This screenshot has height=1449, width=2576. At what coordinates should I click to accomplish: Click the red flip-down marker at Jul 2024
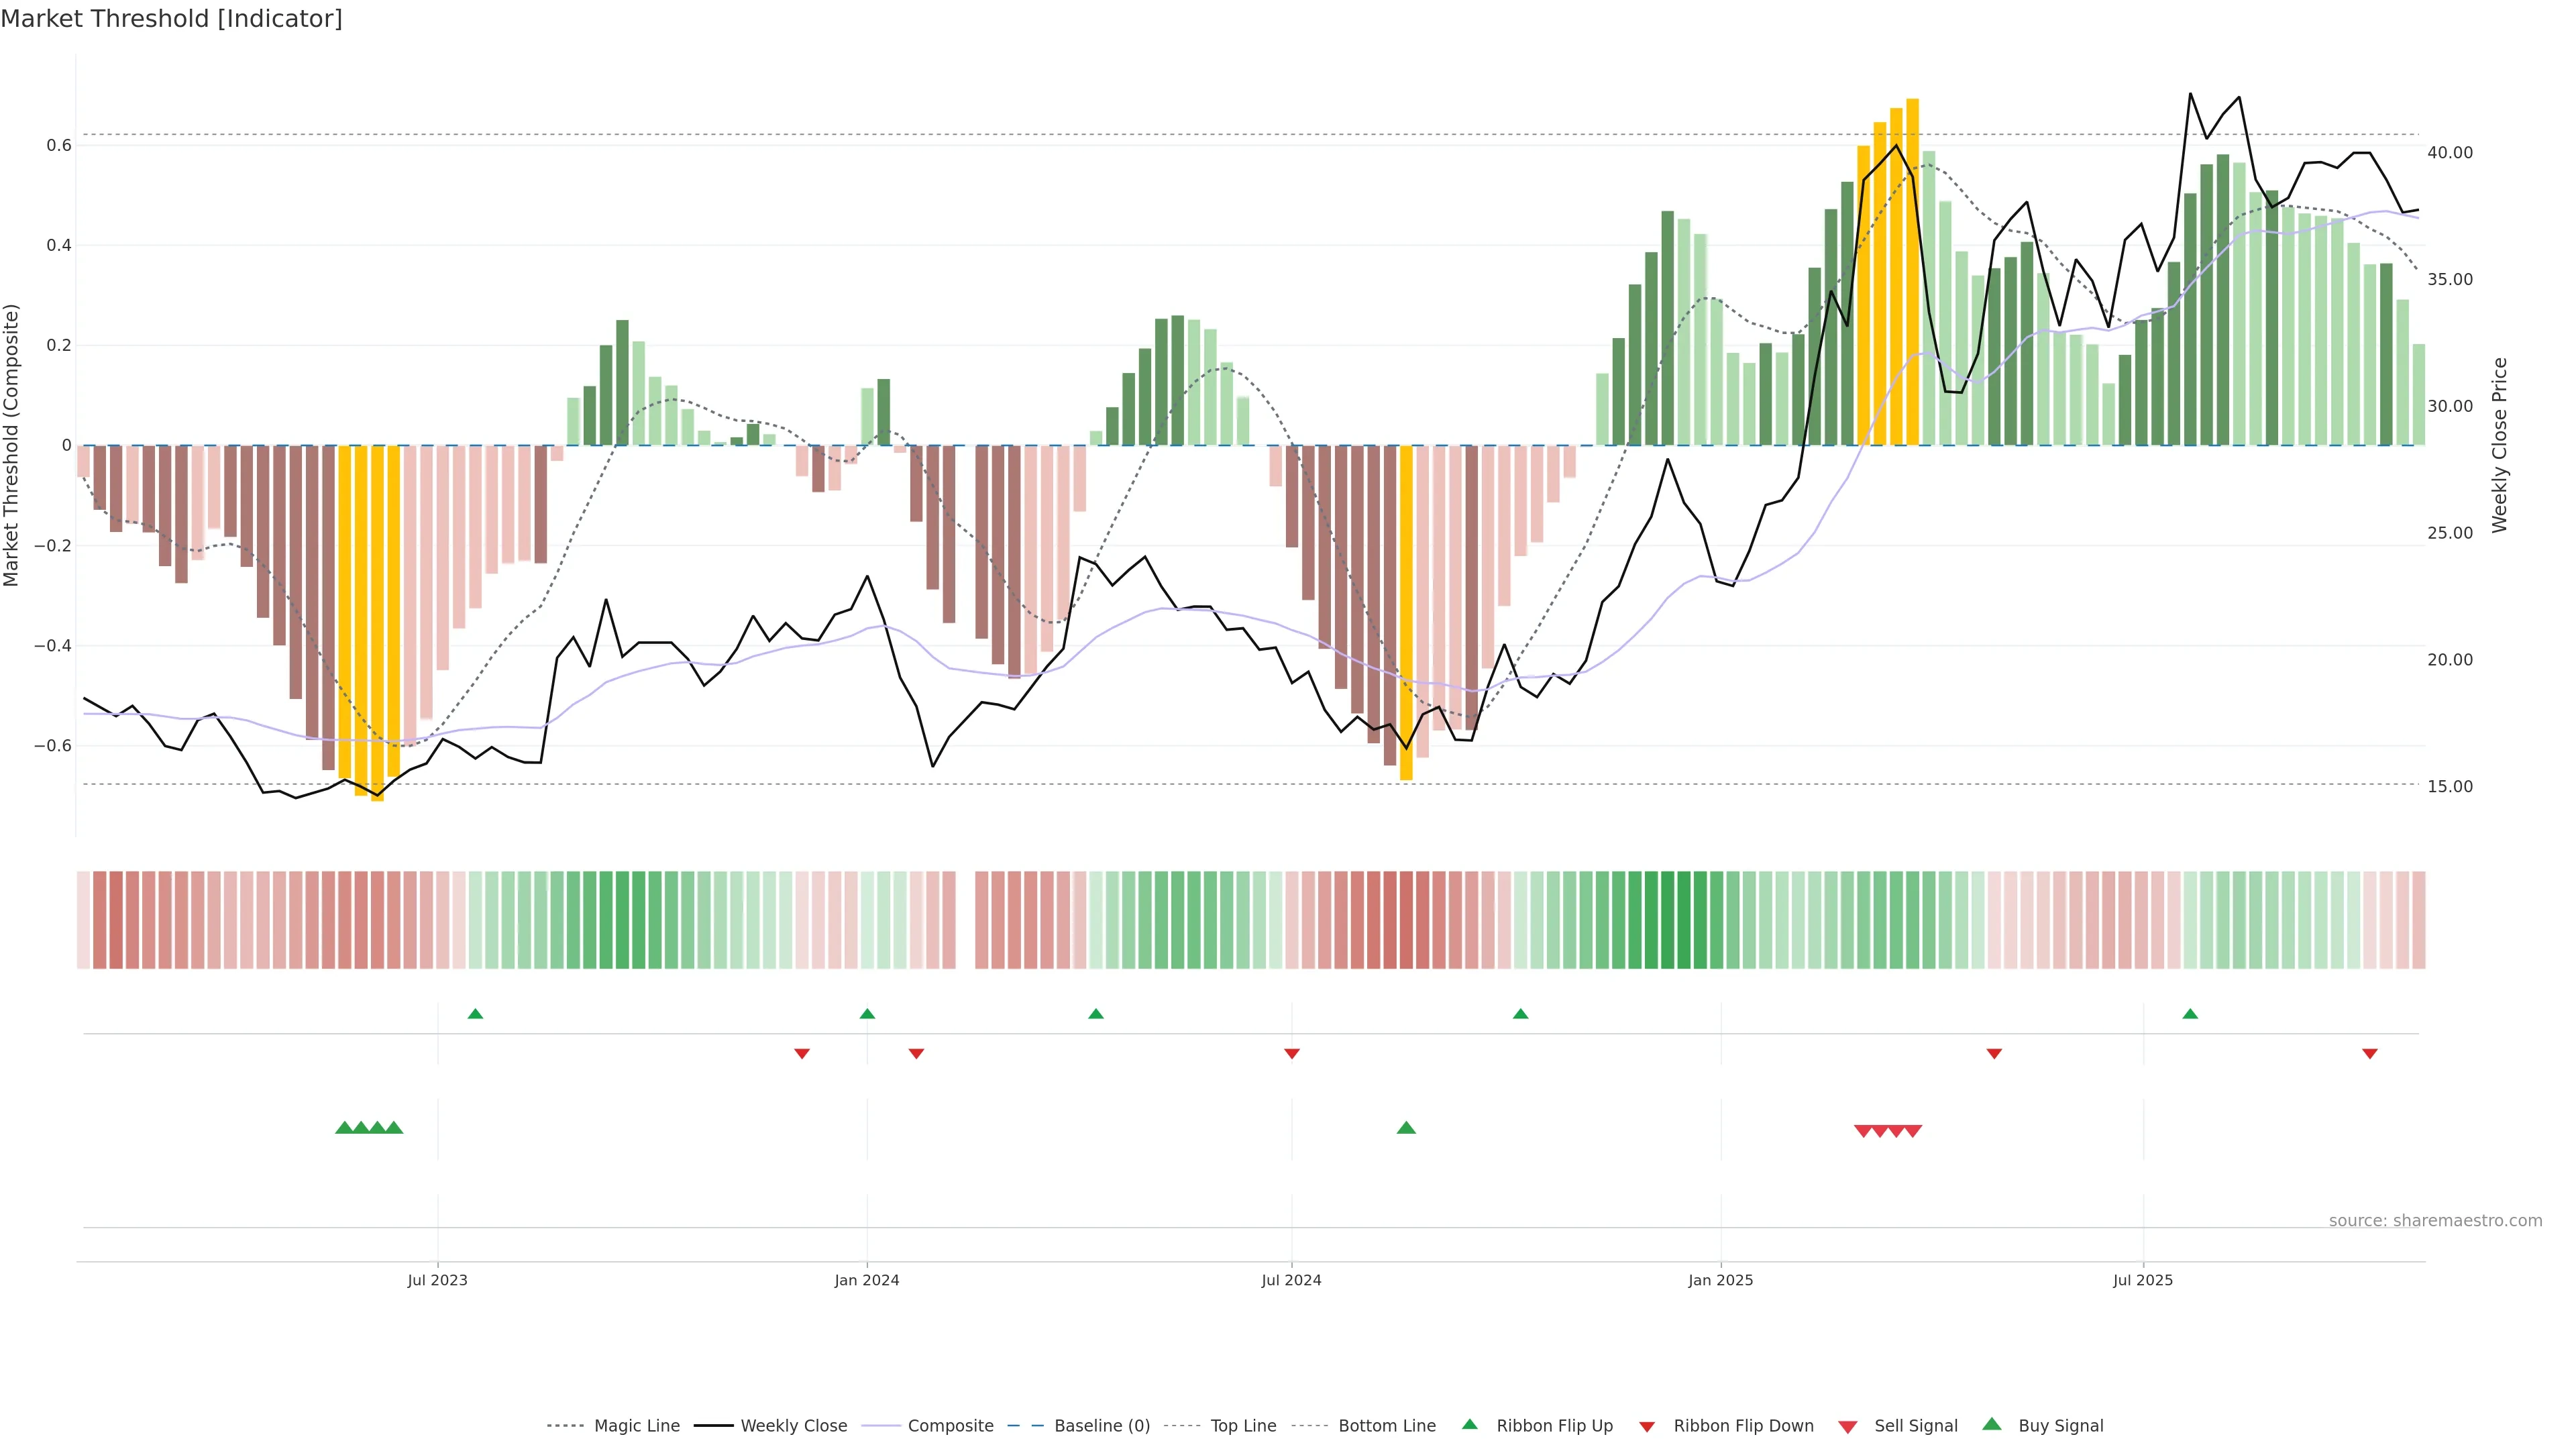(x=1291, y=1054)
